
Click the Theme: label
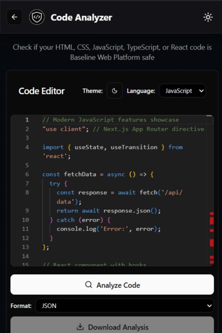coord(93,91)
